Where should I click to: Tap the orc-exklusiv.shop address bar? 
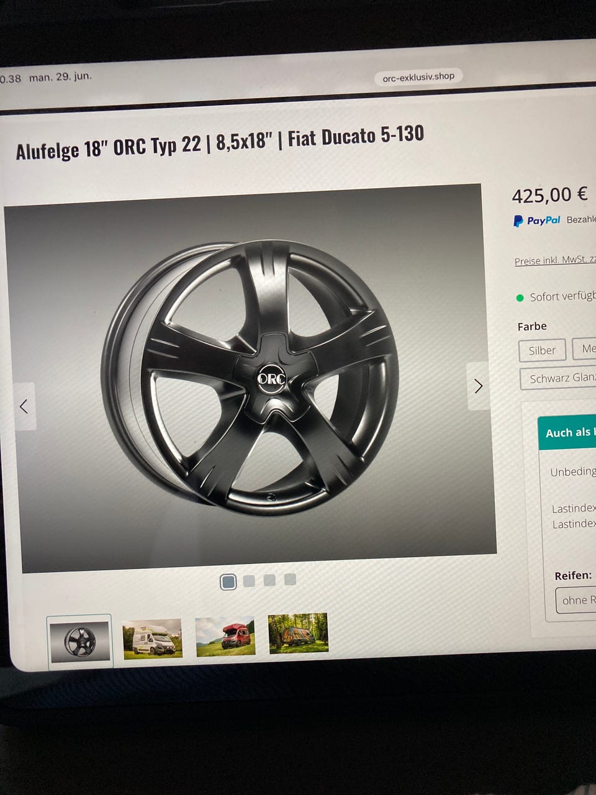(x=418, y=77)
